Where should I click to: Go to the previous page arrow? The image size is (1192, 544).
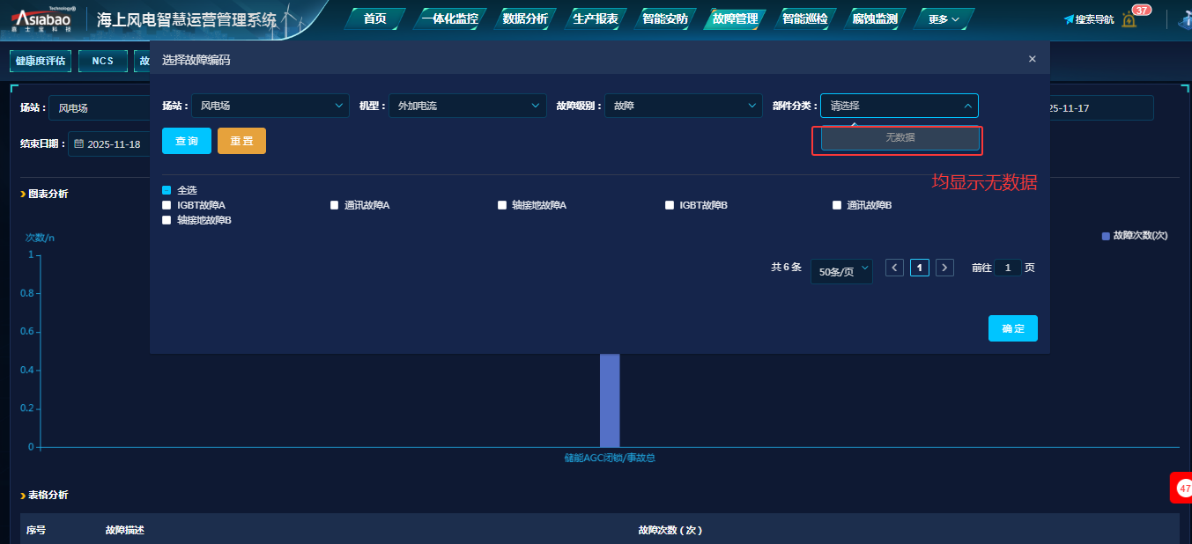(x=894, y=268)
